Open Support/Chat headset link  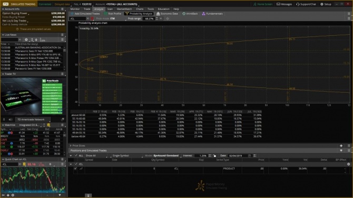point(306,4)
